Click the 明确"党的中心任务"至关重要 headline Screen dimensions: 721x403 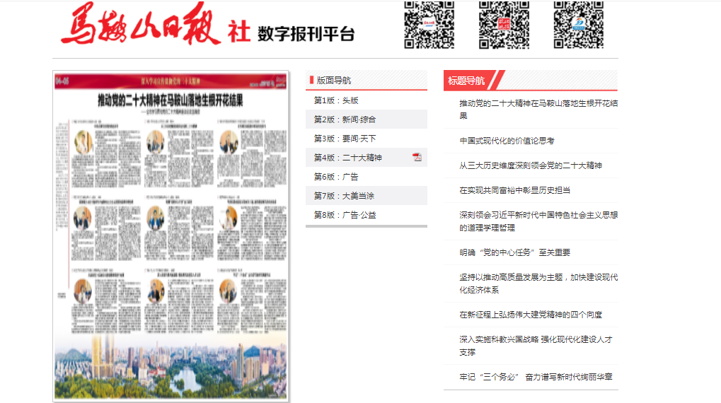click(514, 252)
